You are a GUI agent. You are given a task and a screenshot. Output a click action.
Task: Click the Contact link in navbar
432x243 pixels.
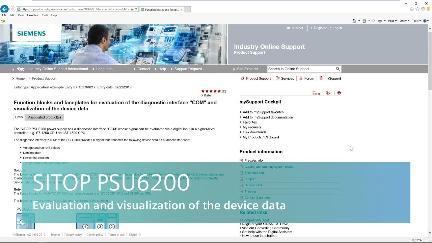coord(144,69)
